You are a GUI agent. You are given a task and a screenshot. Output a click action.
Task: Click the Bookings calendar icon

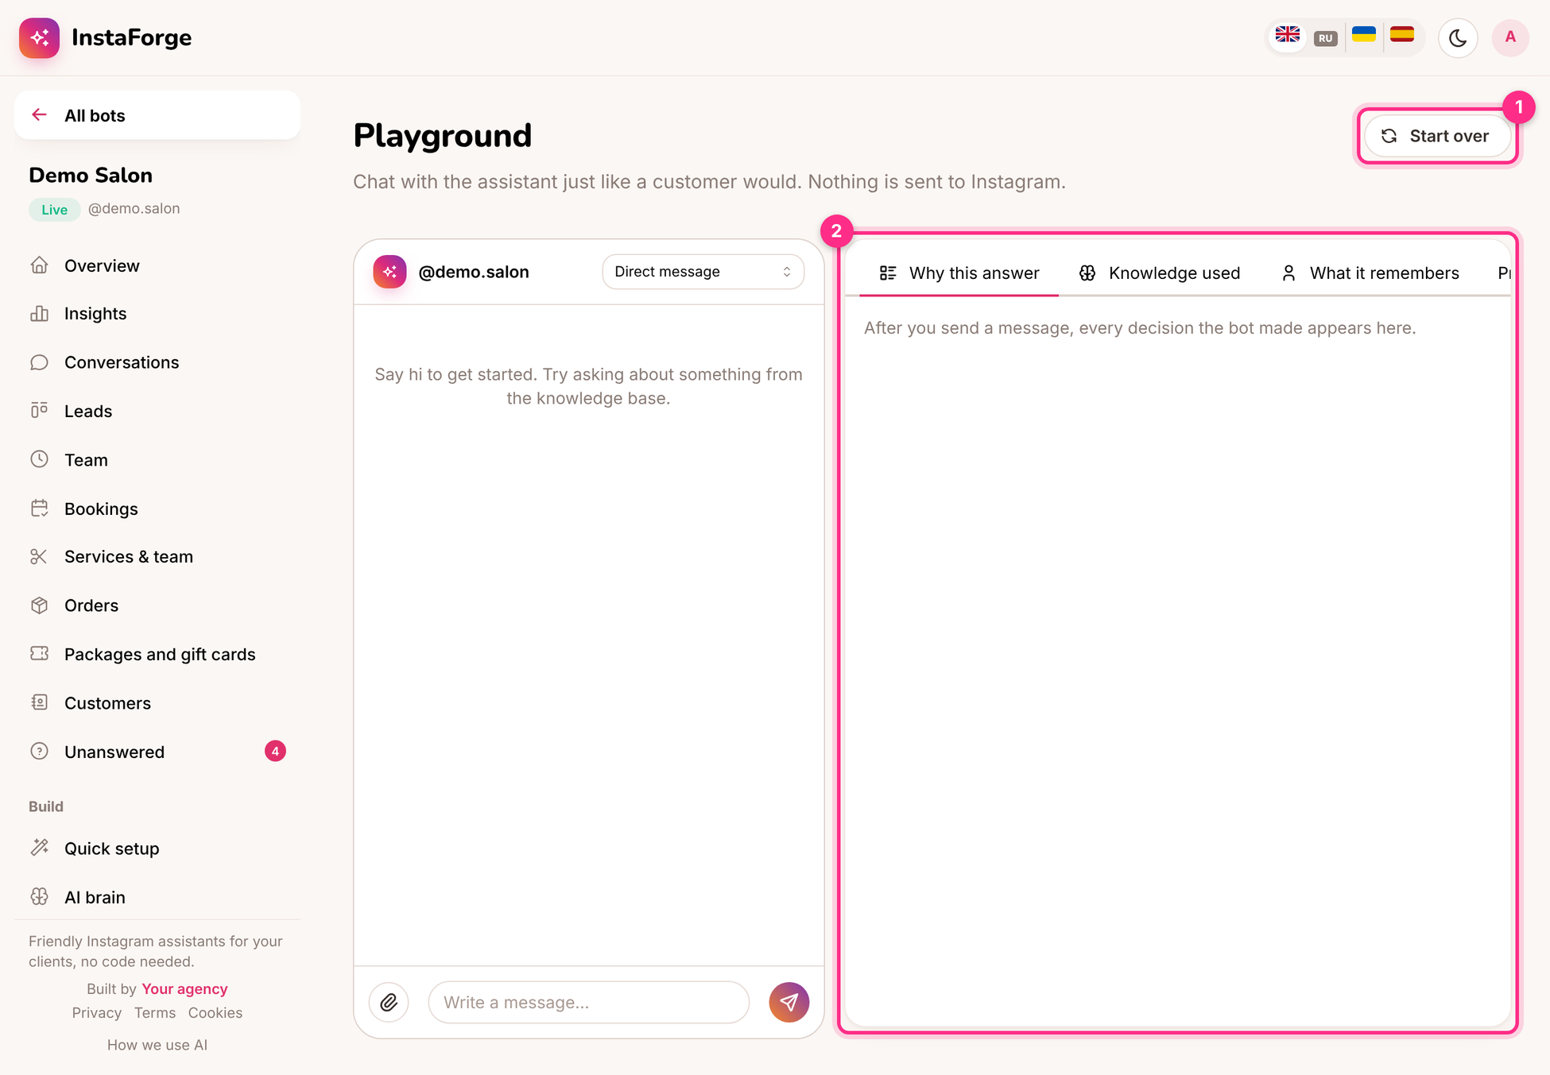point(39,508)
